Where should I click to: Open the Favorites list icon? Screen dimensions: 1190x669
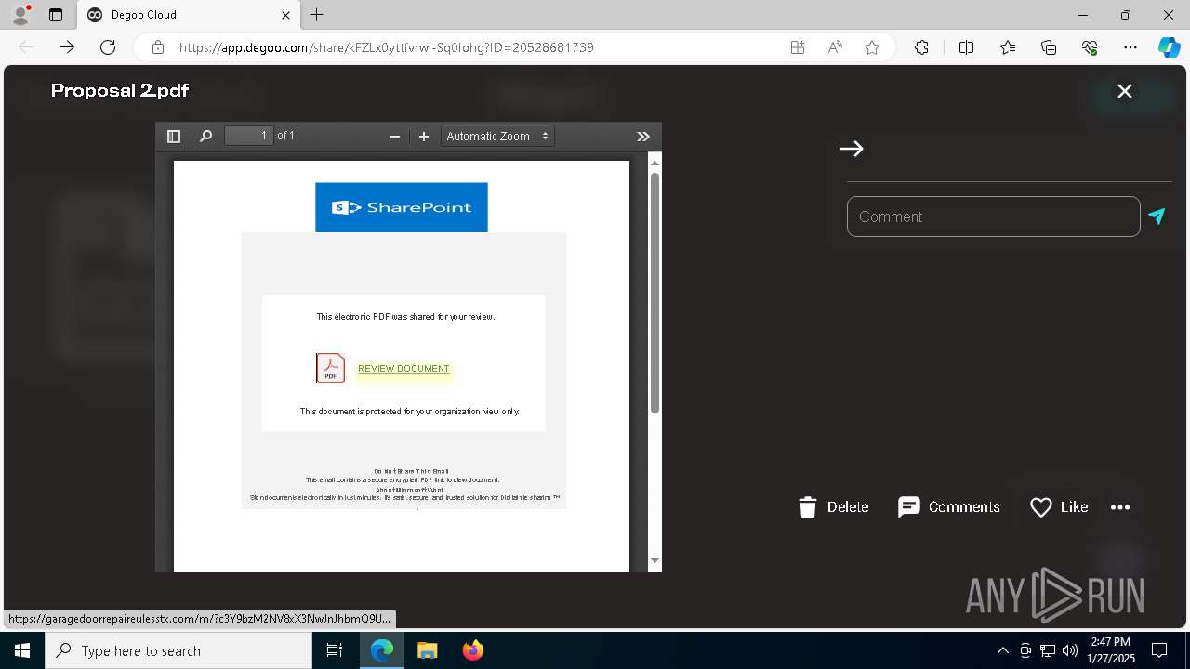(x=1008, y=47)
